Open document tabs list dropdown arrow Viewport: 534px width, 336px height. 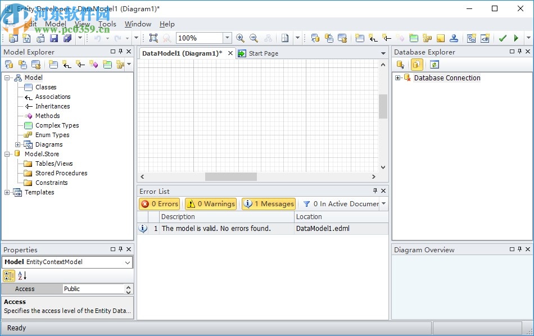click(383, 53)
